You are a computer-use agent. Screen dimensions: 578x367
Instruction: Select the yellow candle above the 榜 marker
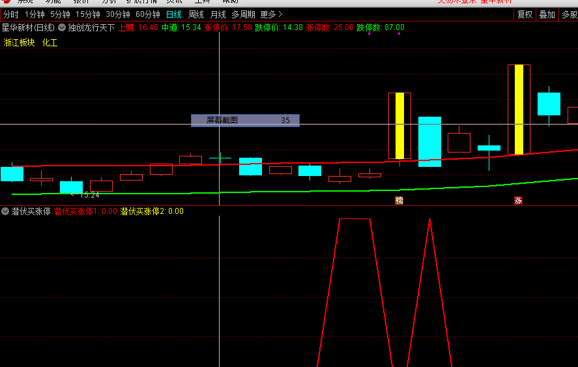click(399, 126)
